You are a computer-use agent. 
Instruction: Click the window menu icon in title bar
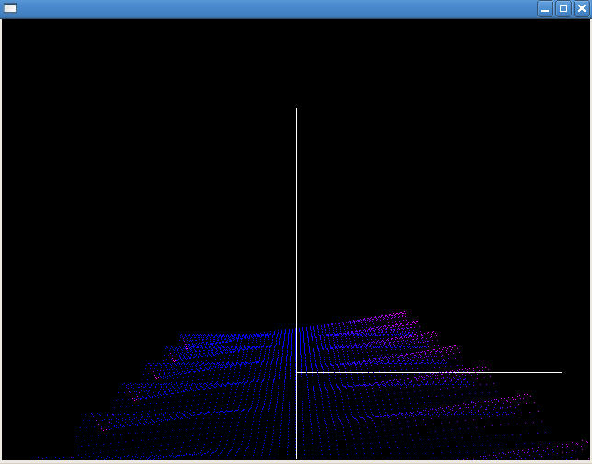pos(10,8)
